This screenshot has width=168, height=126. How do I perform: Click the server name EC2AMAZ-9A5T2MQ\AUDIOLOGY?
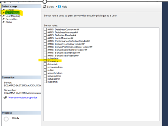23,85
